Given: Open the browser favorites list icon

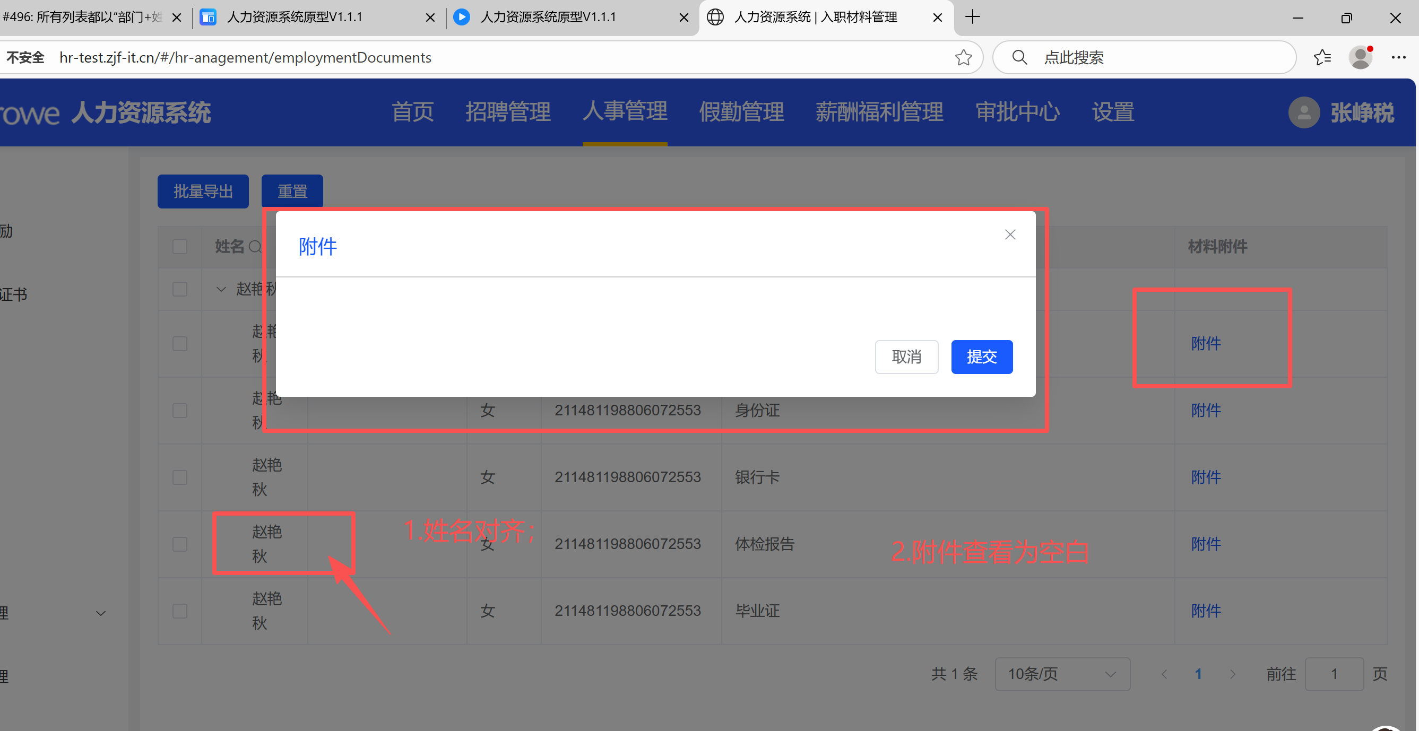Looking at the screenshot, I should coord(1322,57).
